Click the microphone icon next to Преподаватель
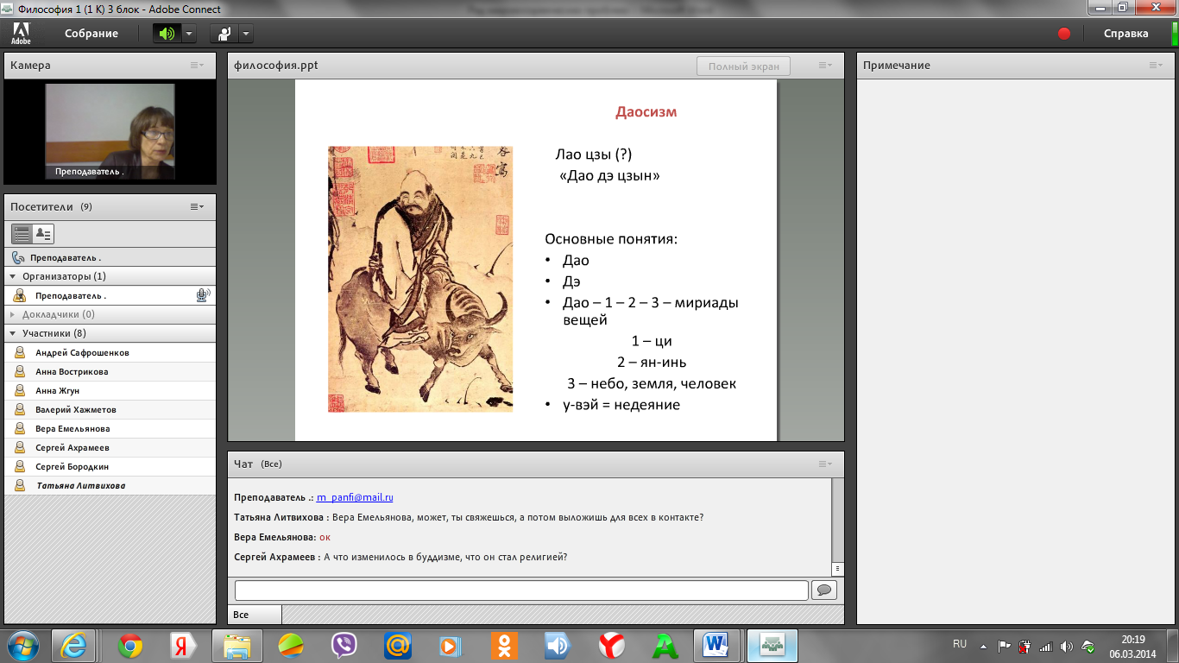 pos(203,295)
